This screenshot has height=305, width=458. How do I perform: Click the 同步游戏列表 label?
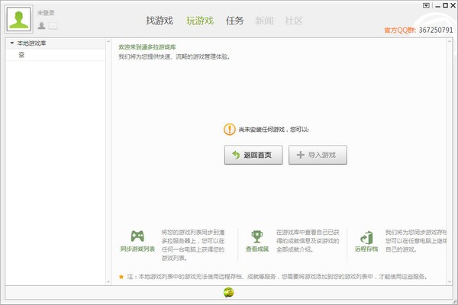137,249
